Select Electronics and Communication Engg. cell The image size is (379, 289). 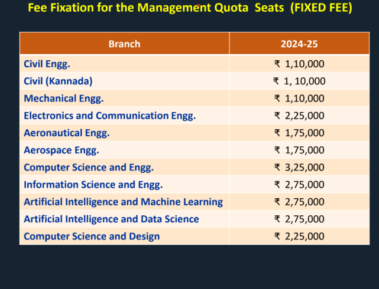click(x=109, y=116)
